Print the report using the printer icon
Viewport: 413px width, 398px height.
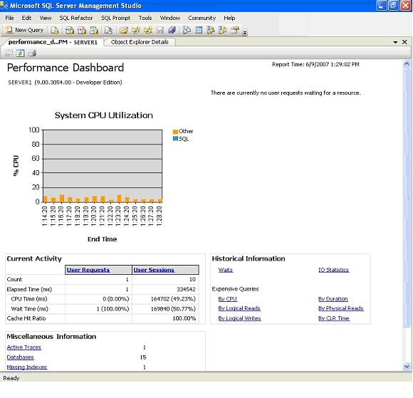[32, 53]
